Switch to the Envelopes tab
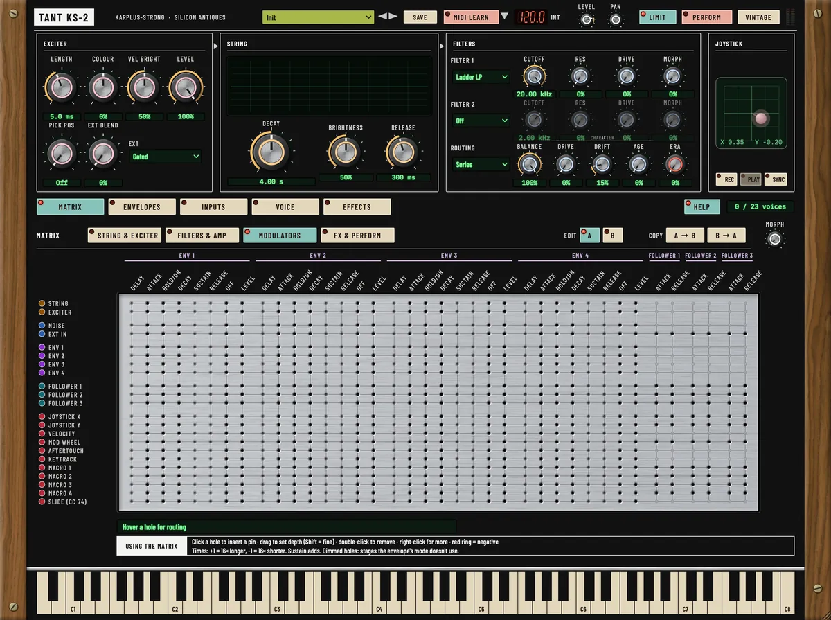 coord(142,206)
